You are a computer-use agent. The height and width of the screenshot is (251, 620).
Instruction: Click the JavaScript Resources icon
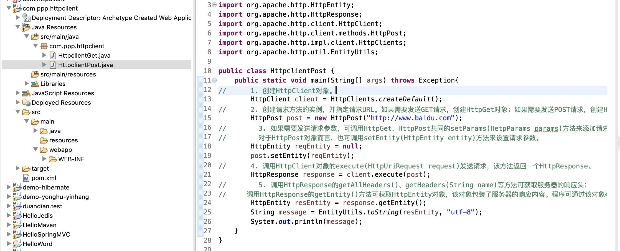[x=26, y=93]
